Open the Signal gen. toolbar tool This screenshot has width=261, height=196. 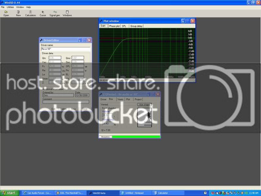coord(55,13)
